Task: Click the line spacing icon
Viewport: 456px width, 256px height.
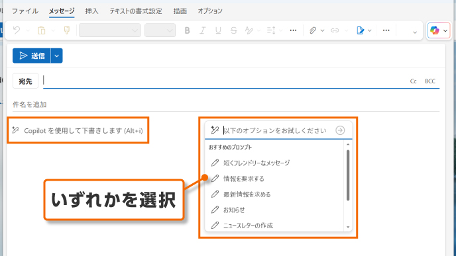Action: 271,30
